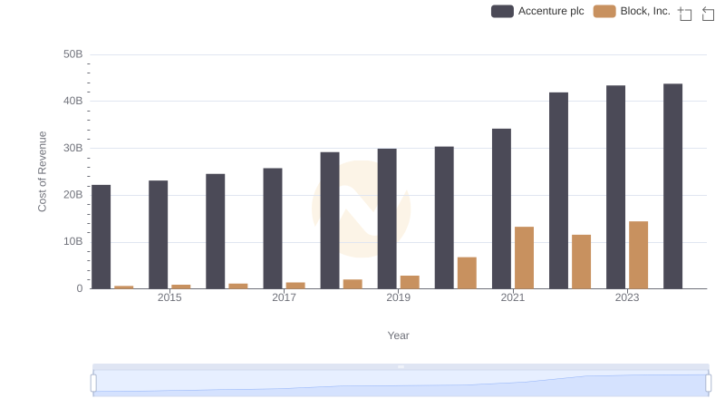Click the top grip bar of zoom slider
The image size is (725, 418).
401,366
